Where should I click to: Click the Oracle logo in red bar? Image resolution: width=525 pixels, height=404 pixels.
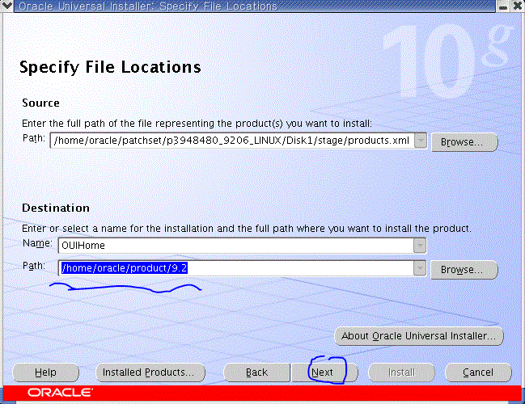click(x=61, y=393)
